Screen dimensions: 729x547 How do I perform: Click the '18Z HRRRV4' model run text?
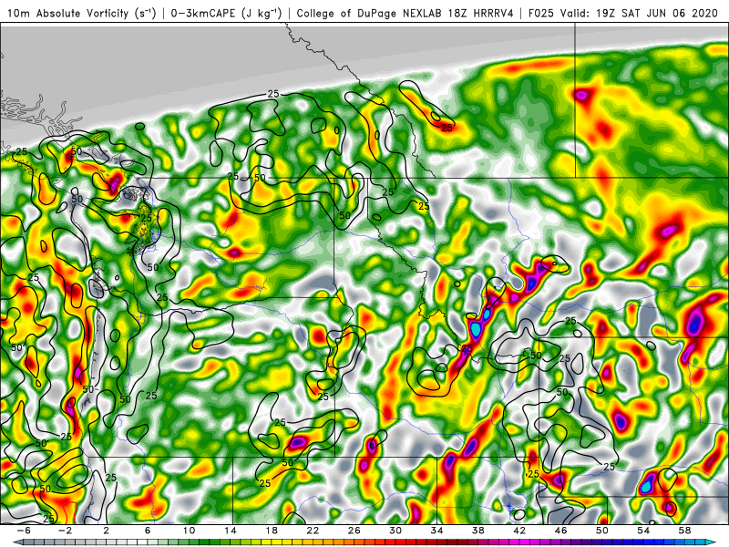(x=480, y=13)
